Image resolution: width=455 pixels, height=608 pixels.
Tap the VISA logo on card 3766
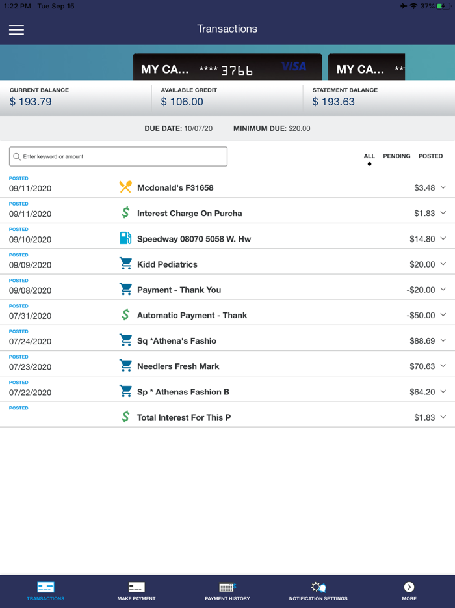294,66
